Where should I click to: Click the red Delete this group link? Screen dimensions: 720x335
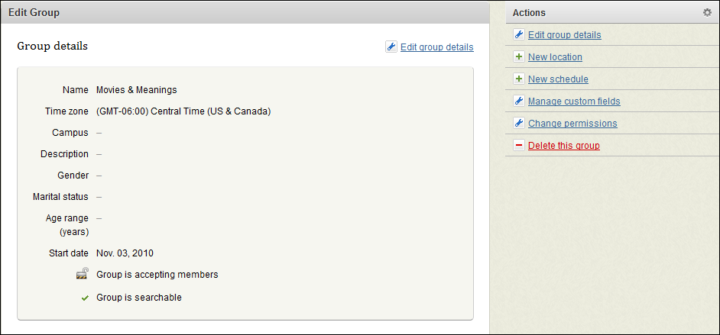coord(564,145)
